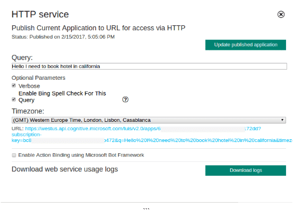
Task: Click the Verbose label text
Action: (x=29, y=86)
